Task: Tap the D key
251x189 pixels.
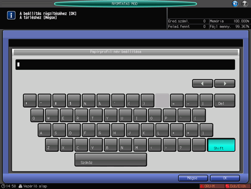Action: 74,130
